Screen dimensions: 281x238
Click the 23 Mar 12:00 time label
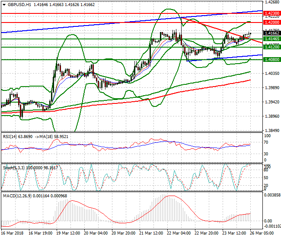point(234,233)
